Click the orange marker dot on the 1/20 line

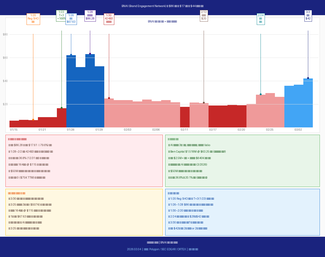pyautogui.click(x=33, y=120)
